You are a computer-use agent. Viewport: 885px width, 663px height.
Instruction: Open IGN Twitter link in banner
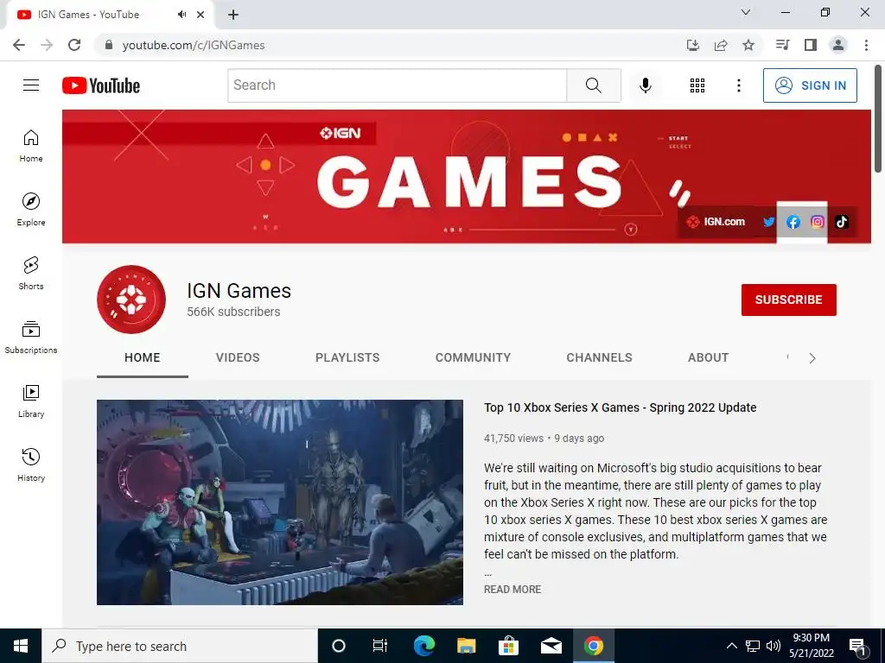tap(768, 222)
